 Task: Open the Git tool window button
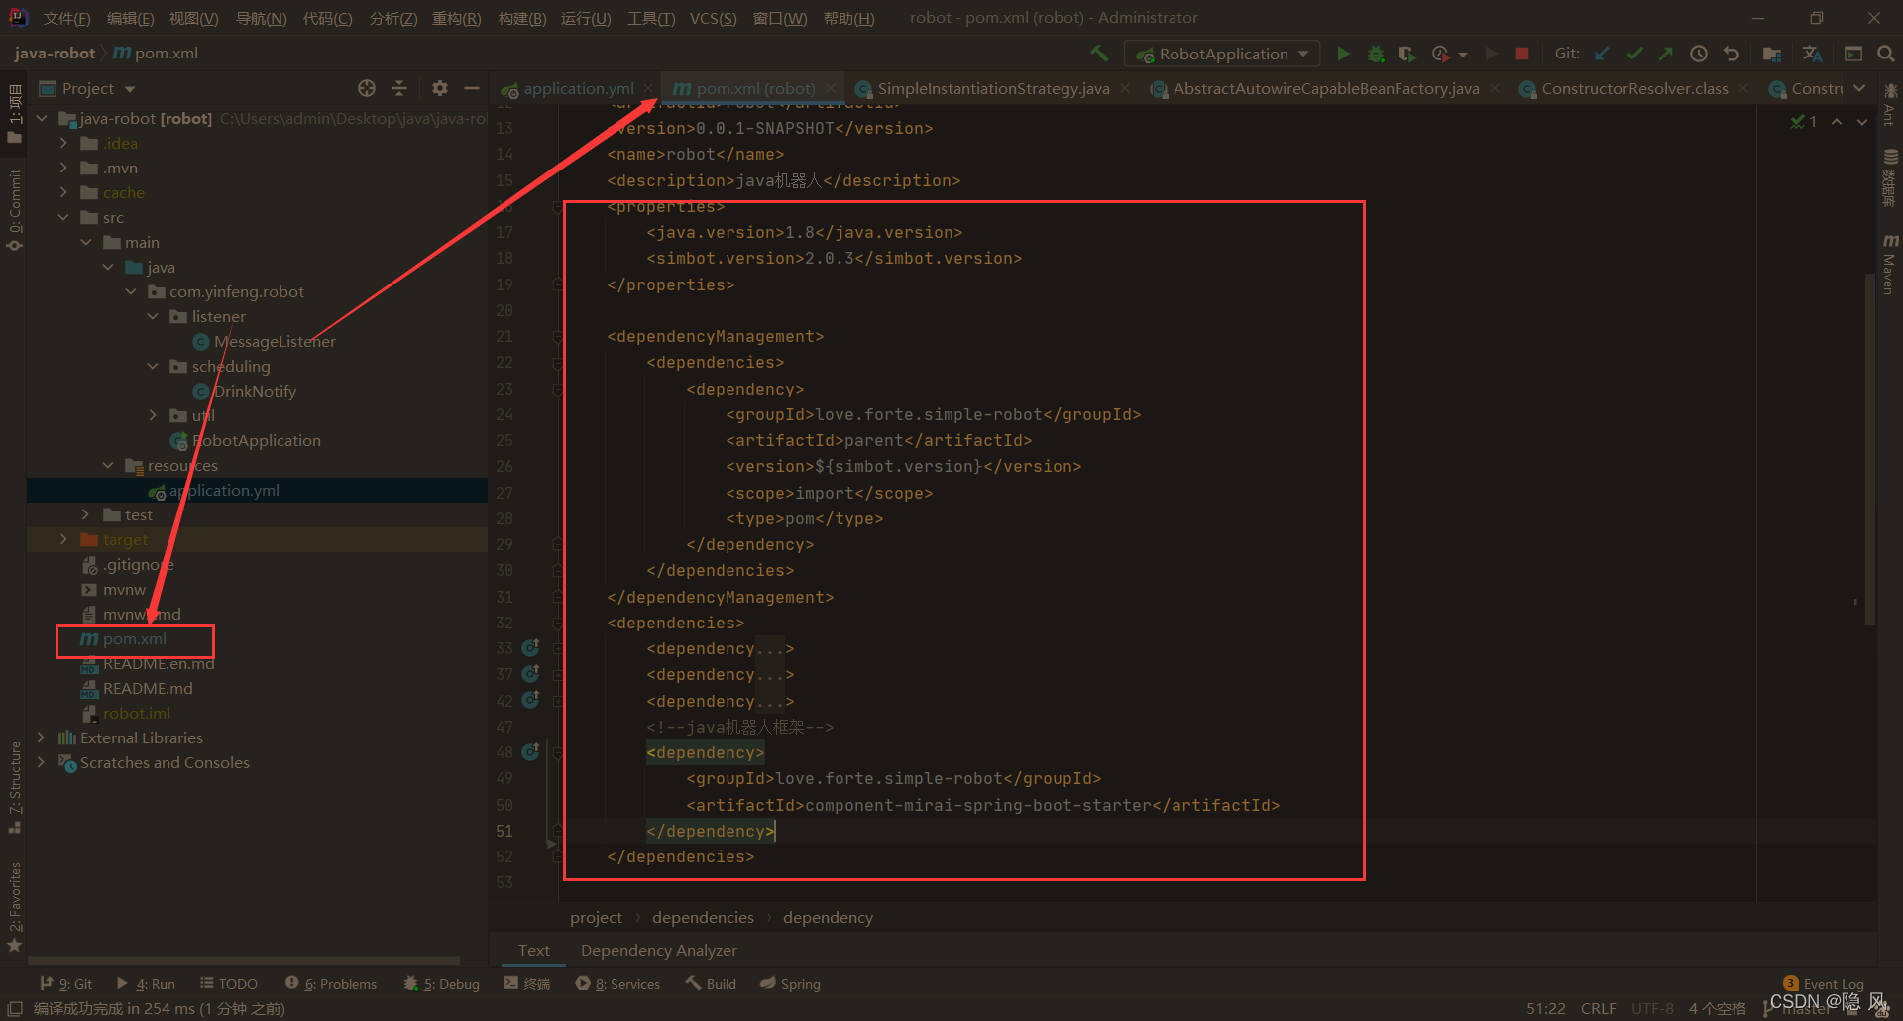pyautogui.click(x=65, y=984)
